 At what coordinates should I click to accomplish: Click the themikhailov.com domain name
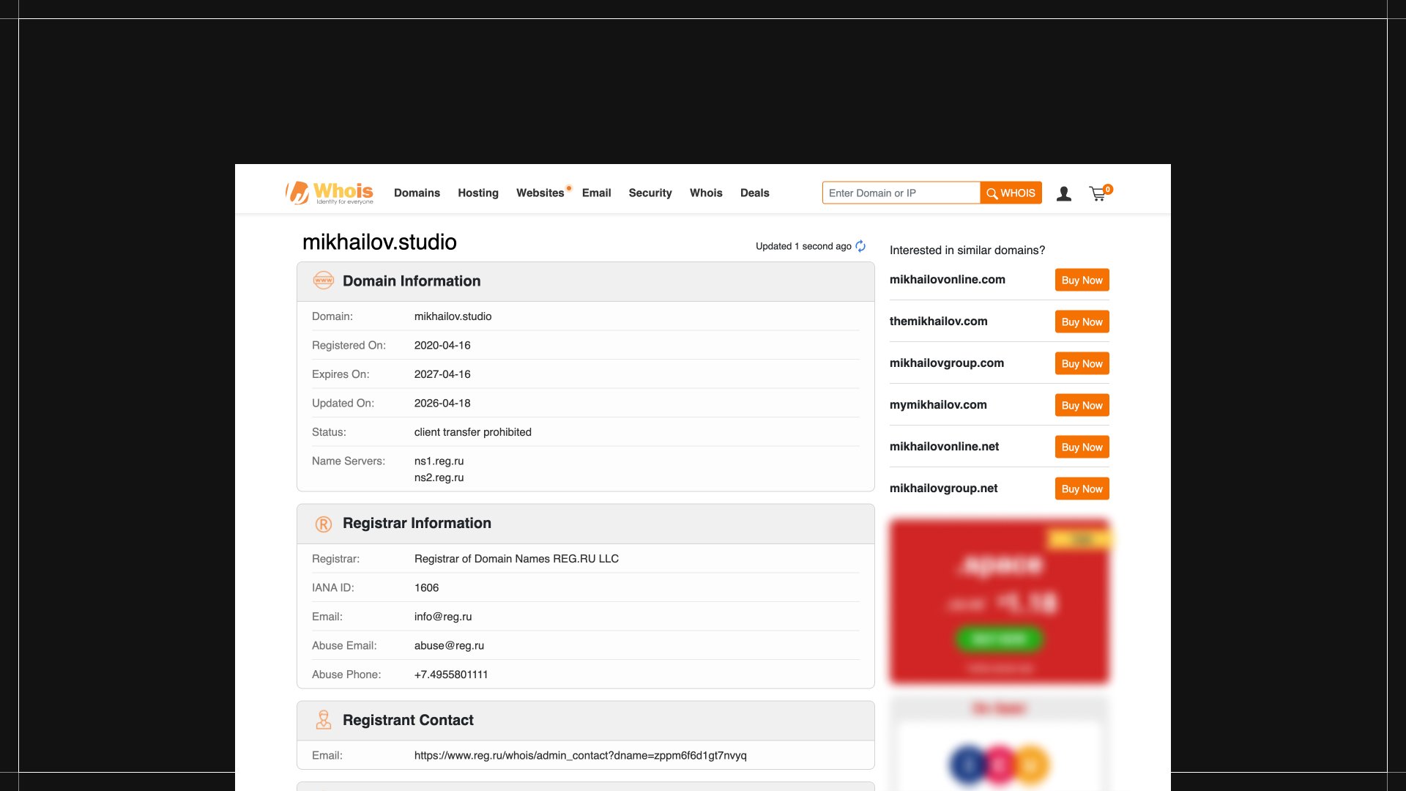click(x=939, y=322)
